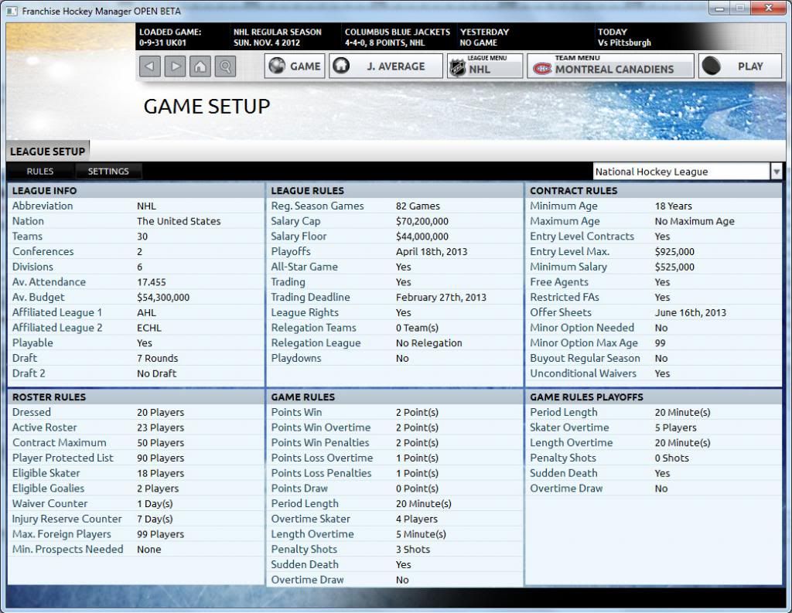The image size is (792, 613).
Task: Open the National Hockey League dropdown
Action: coord(688,172)
